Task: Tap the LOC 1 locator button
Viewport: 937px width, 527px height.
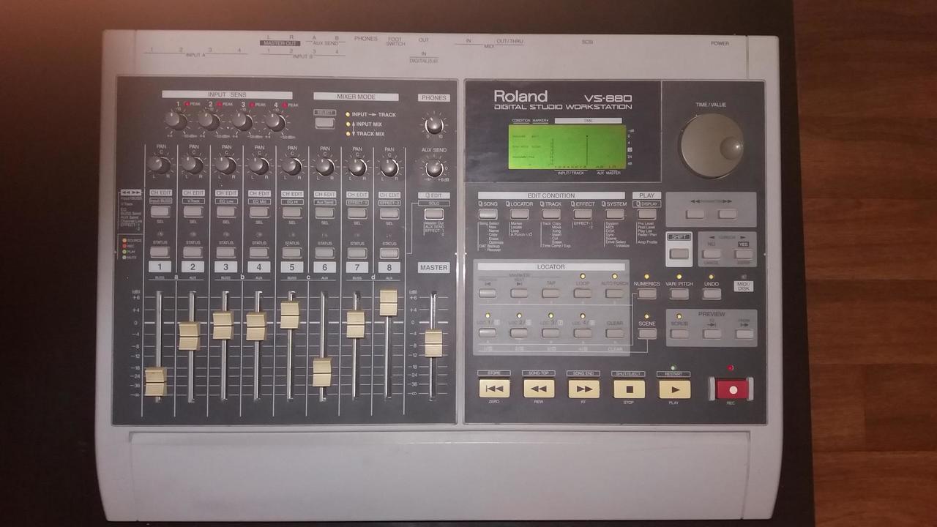Action: (488, 332)
